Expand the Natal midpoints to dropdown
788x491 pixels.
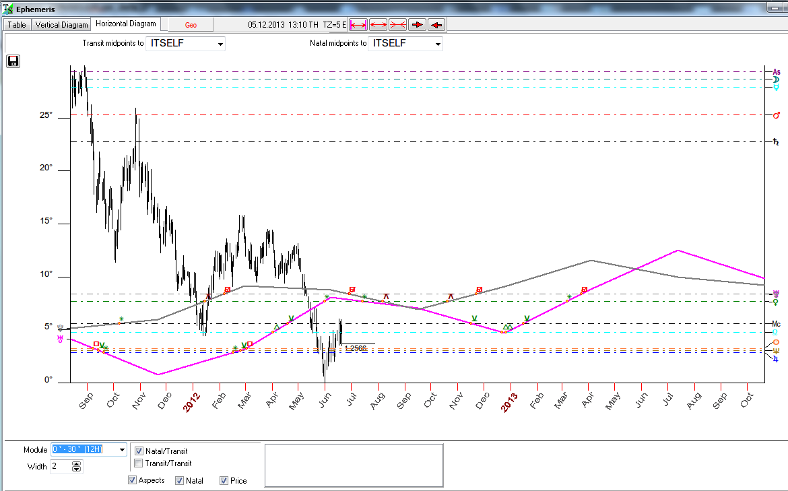coord(438,44)
